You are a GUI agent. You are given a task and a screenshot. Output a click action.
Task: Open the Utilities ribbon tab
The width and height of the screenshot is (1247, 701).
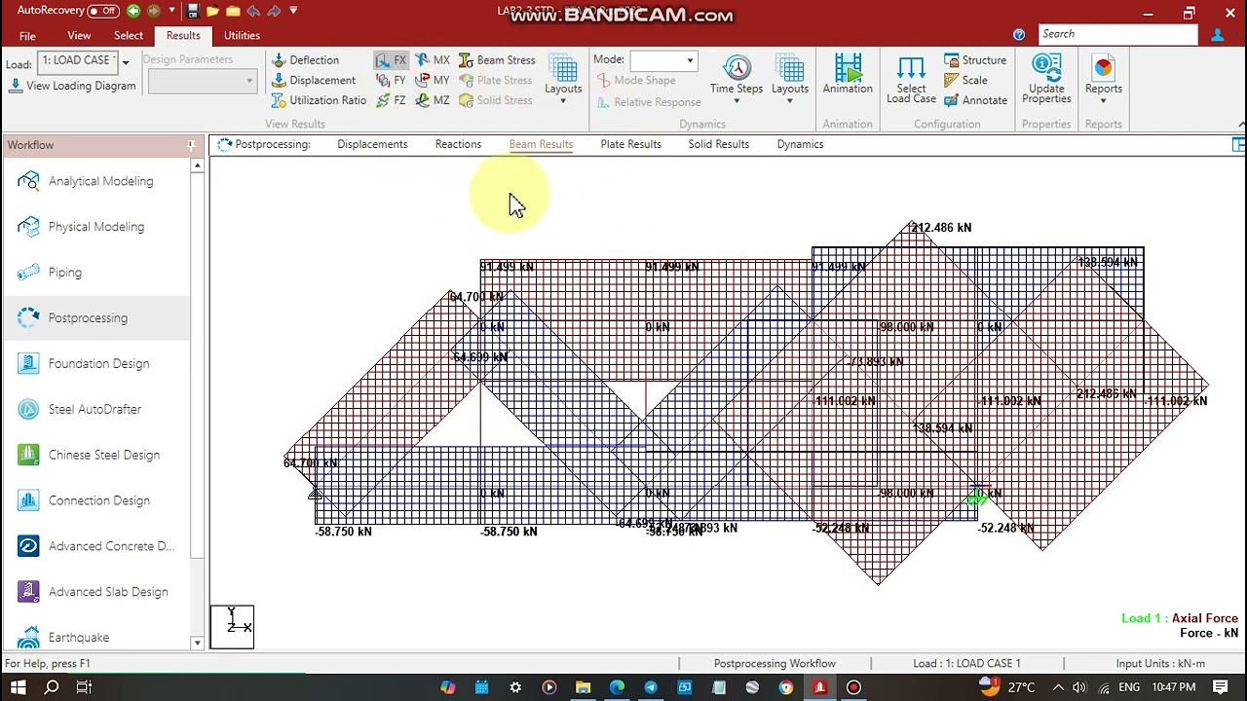[242, 36]
